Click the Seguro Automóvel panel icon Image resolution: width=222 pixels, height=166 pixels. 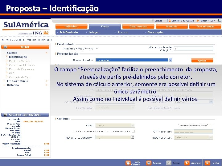5,115
